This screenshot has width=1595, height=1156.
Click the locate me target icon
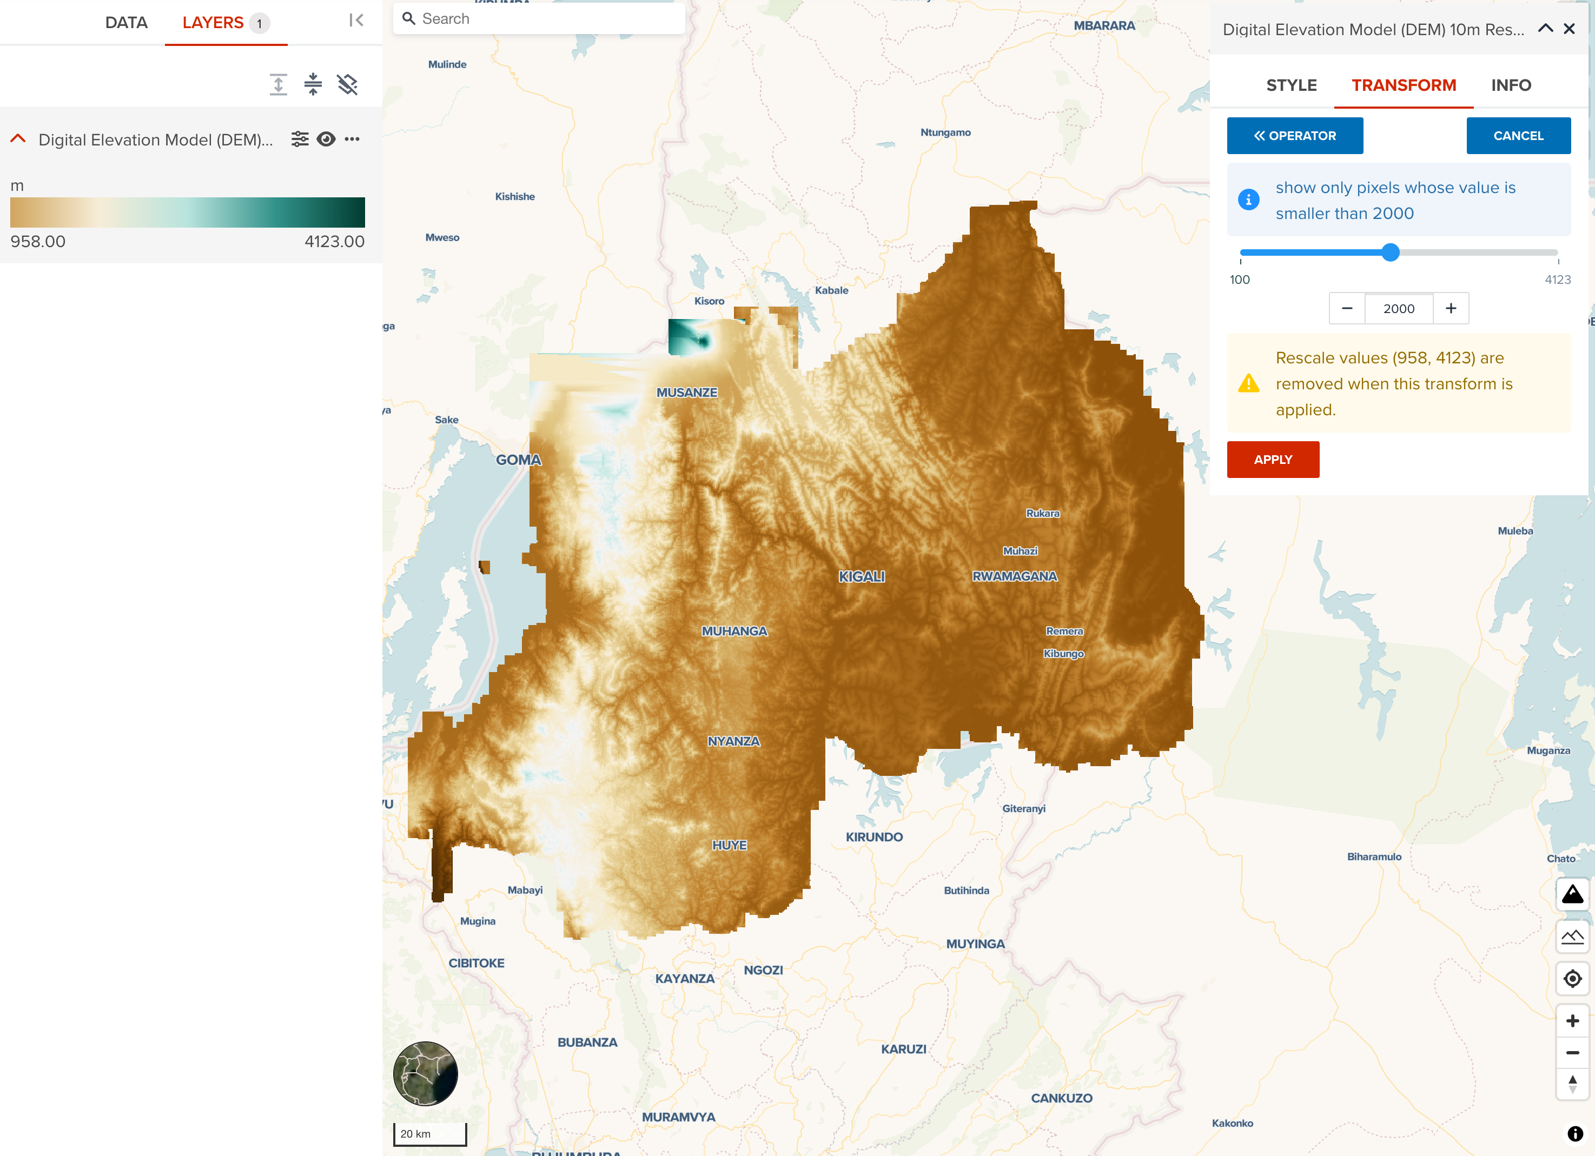pyautogui.click(x=1572, y=979)
